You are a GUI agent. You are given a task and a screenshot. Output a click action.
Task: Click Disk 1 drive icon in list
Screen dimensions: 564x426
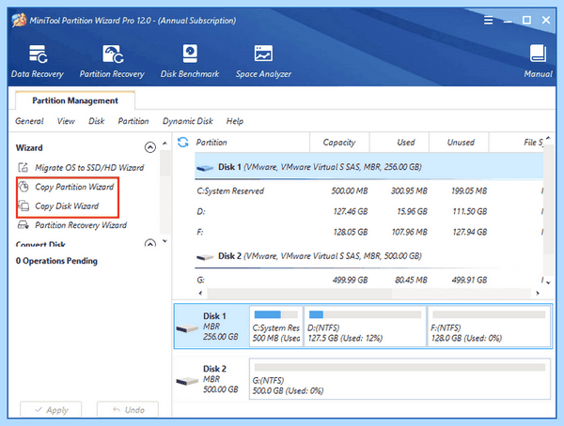[205, 167]
